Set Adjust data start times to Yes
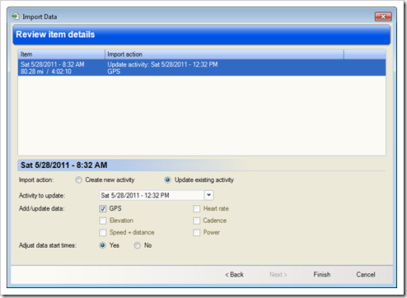 (x=102, y=245)
